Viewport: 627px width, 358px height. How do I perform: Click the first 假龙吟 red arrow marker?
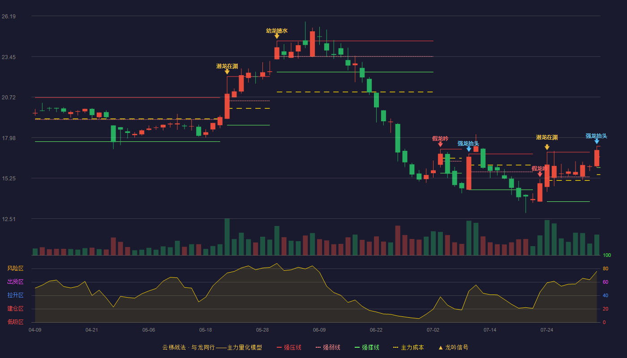coord(440,144)
